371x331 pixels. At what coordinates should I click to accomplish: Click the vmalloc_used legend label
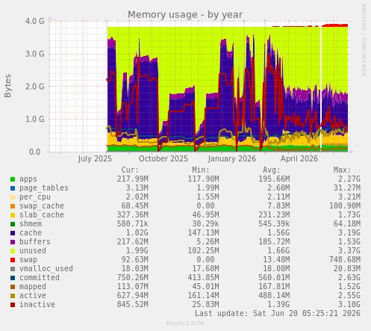click(46, 269)
